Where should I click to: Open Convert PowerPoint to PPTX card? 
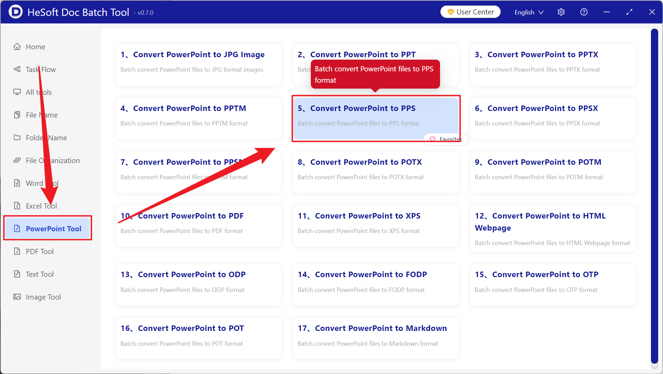(x=553, y=64)
